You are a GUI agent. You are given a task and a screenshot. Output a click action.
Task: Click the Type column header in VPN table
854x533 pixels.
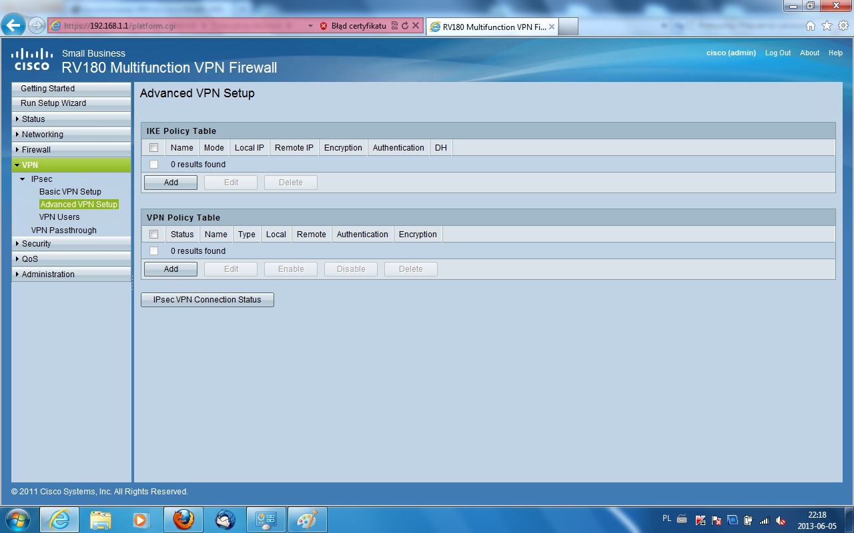click(x=247, y=235)
